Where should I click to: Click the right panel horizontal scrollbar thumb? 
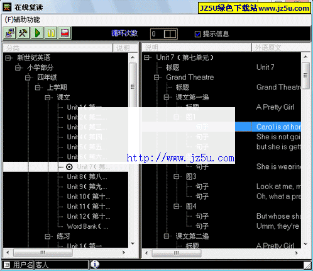(177, 253)
